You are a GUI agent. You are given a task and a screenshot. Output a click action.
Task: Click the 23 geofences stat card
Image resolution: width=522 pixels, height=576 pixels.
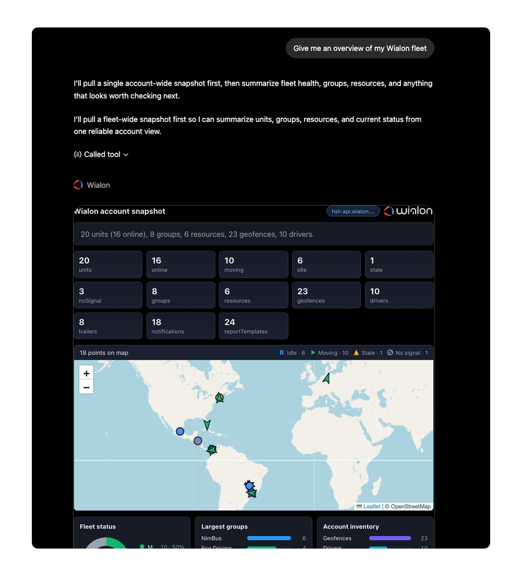coord(326,295)
